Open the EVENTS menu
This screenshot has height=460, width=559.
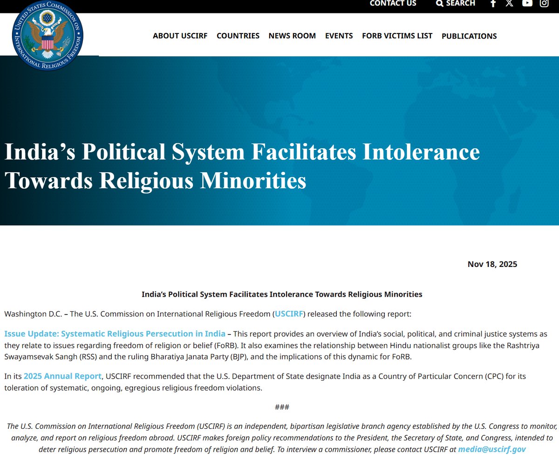[x=339, y=36]
